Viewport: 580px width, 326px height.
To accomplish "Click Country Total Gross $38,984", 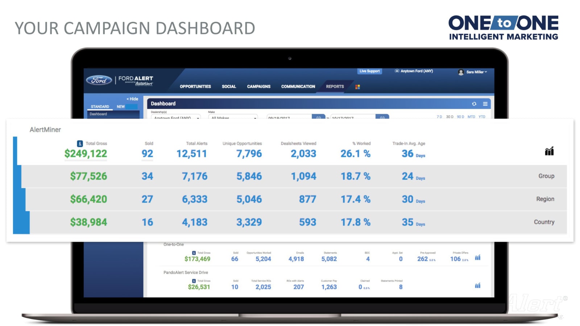I will pos(88,222).
